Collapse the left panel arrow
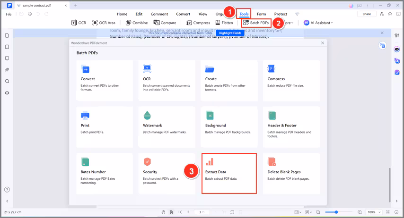 pyautogui.click(x=7, y=201)
